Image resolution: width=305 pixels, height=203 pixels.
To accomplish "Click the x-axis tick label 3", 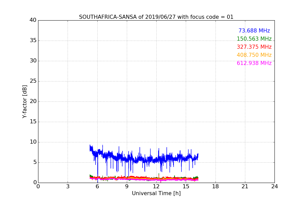I will click(68, 186).
